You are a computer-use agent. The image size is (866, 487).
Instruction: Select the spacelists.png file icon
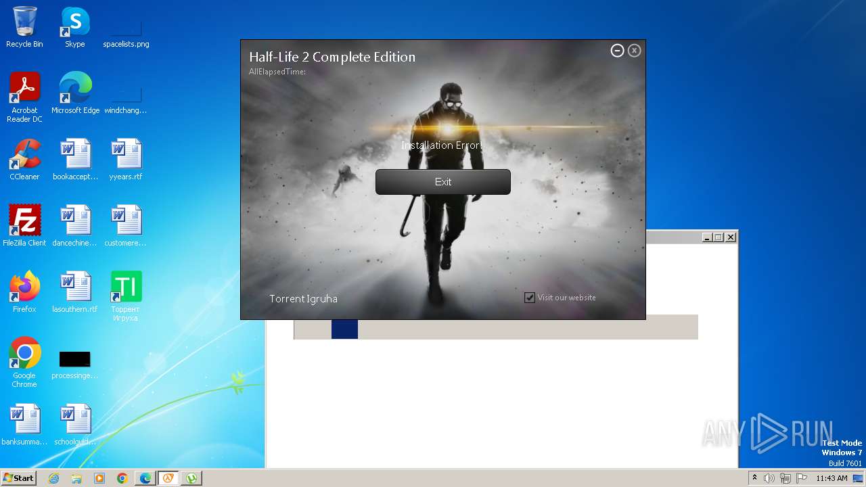(126, 27)
